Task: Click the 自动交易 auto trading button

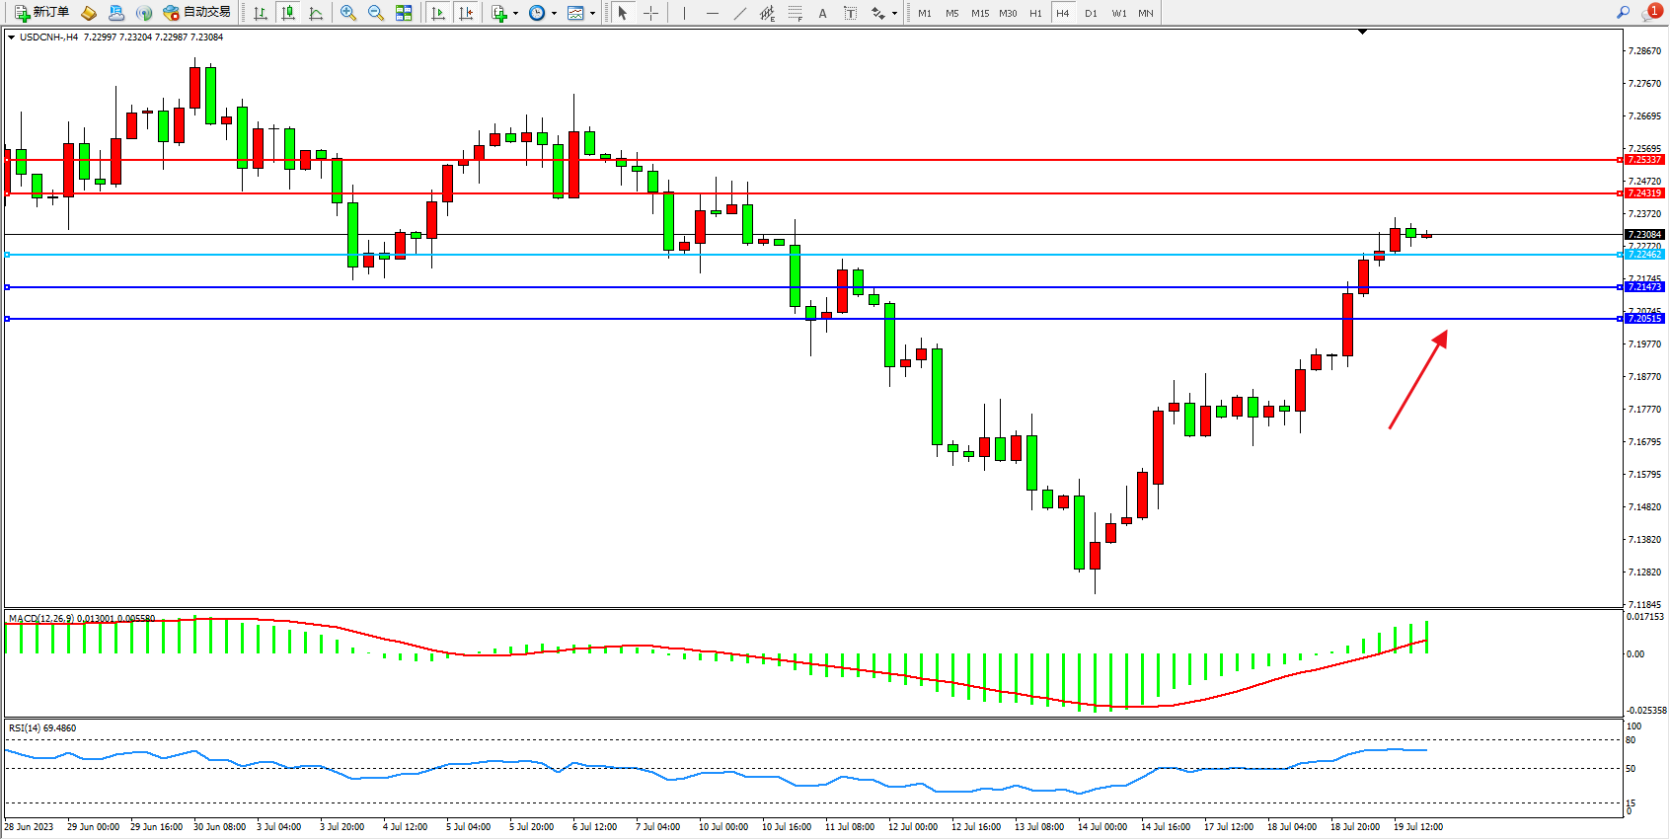Action: click(196, 13)
